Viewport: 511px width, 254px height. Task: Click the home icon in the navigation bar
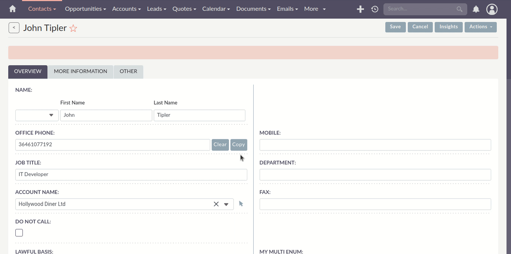13,9
